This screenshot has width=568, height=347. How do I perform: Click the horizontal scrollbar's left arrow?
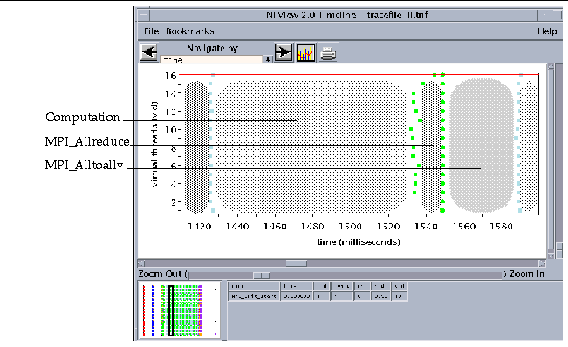141,263
